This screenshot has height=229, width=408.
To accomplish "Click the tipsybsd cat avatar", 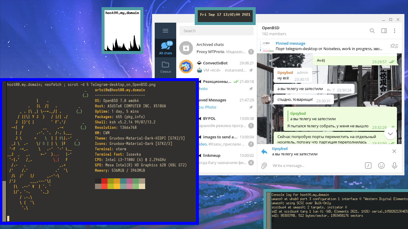I will pyautogui.click(x=266, y=99).
